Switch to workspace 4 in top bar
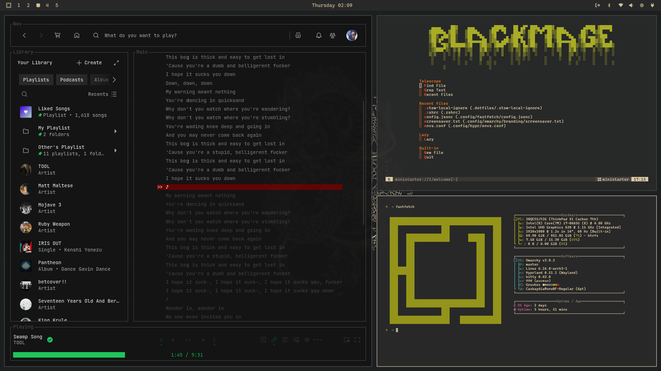The height and width of the screenshot is (371, 661). 47,5
